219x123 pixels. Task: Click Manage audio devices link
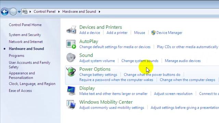click(x=183, y=61)
